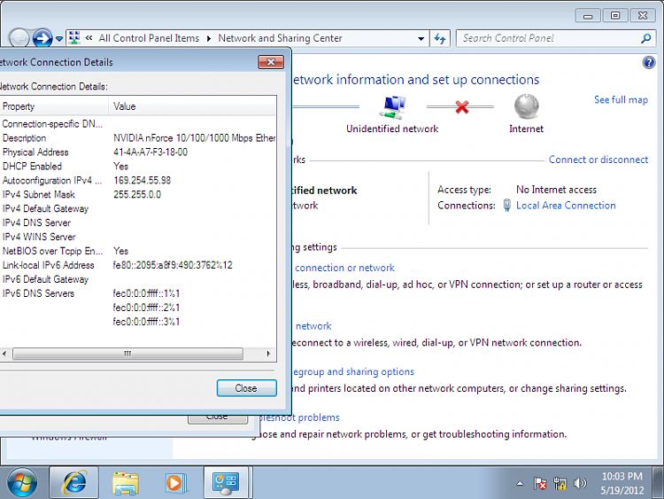Click the Value column header
Viewport: 664px width, 499px height.
click(x=193, y=106)
